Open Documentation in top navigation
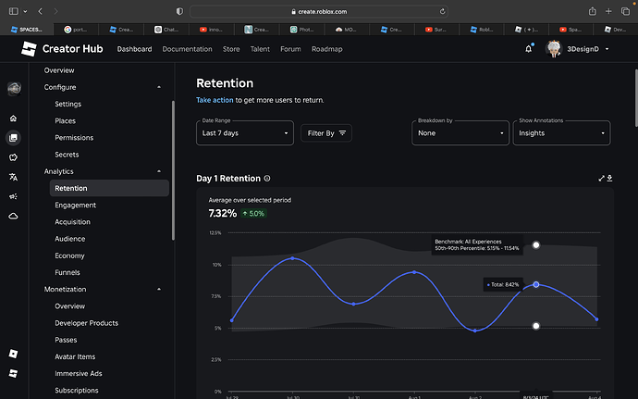This screenshot has width=638, height=399. coord(187,49)
